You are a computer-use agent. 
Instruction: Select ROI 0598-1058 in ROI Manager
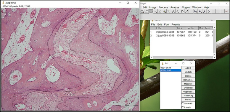tap(171, 70)
